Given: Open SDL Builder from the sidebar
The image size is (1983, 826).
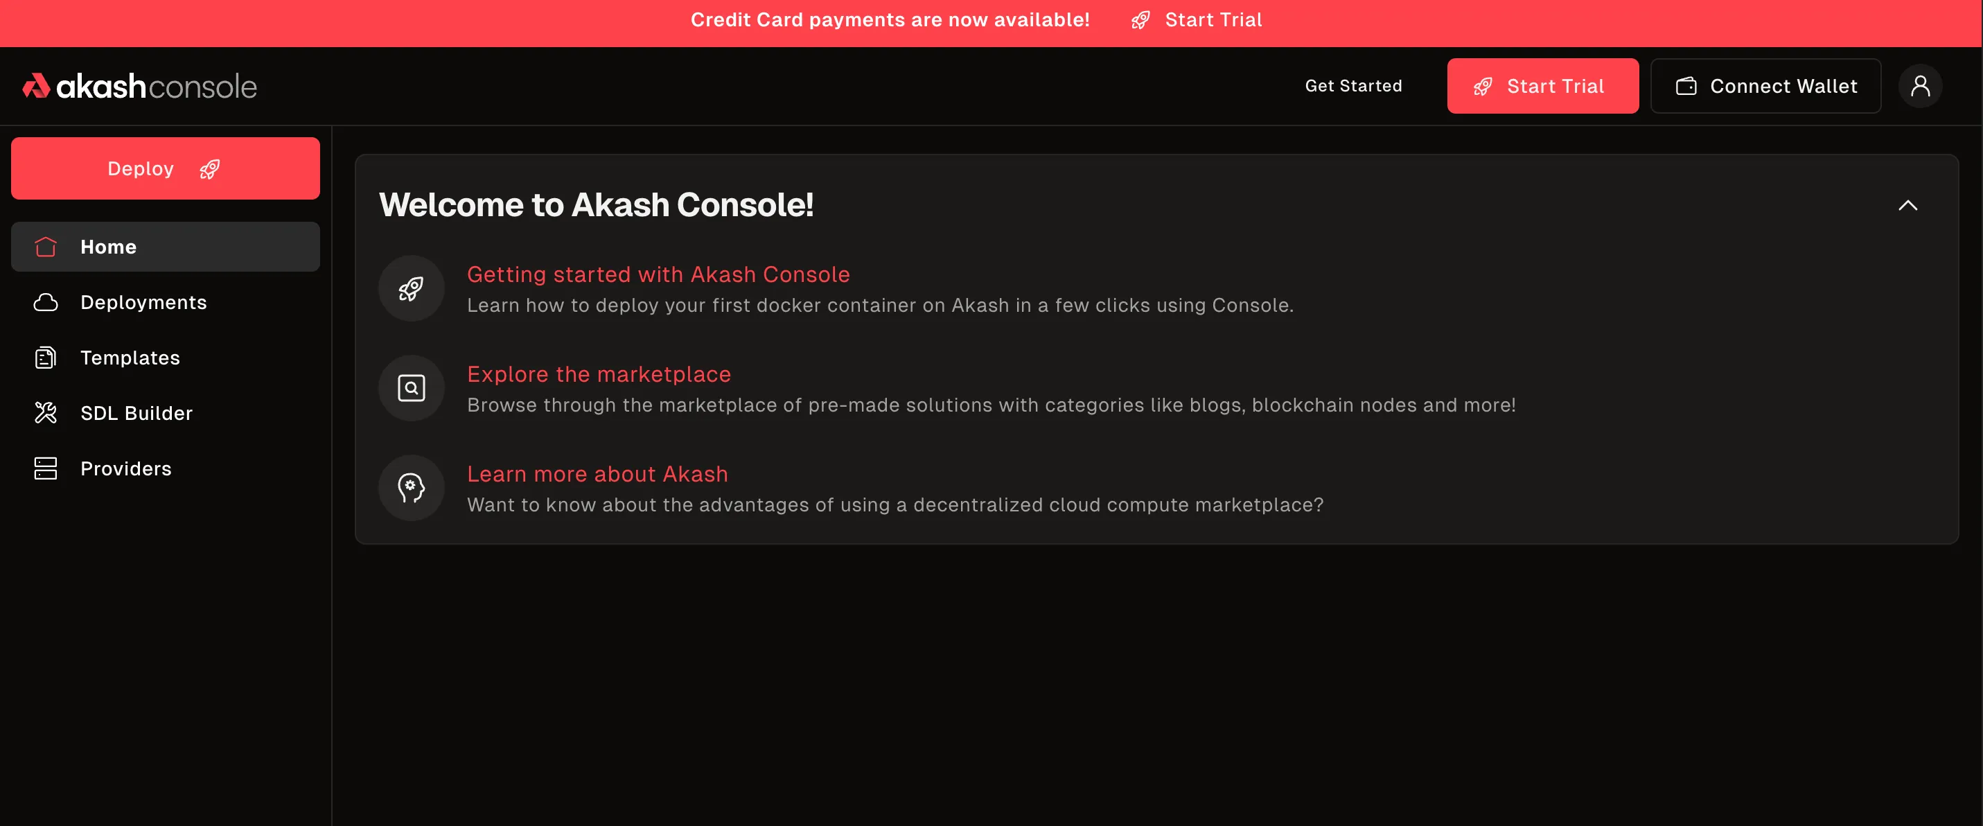Looking at the screenshot, I should (x=136, y=414).
